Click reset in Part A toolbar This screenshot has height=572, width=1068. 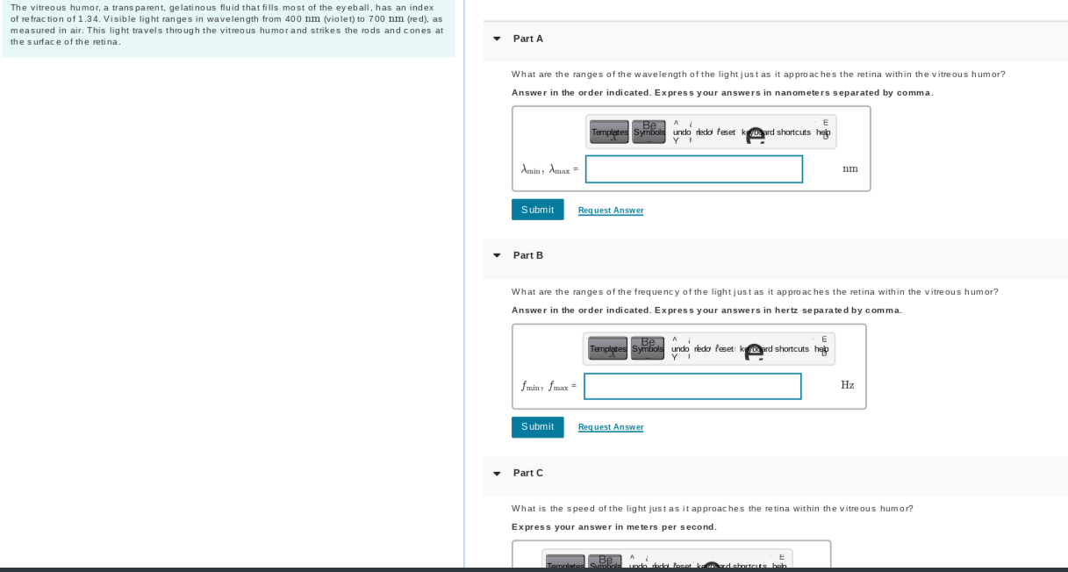point(727,132)
